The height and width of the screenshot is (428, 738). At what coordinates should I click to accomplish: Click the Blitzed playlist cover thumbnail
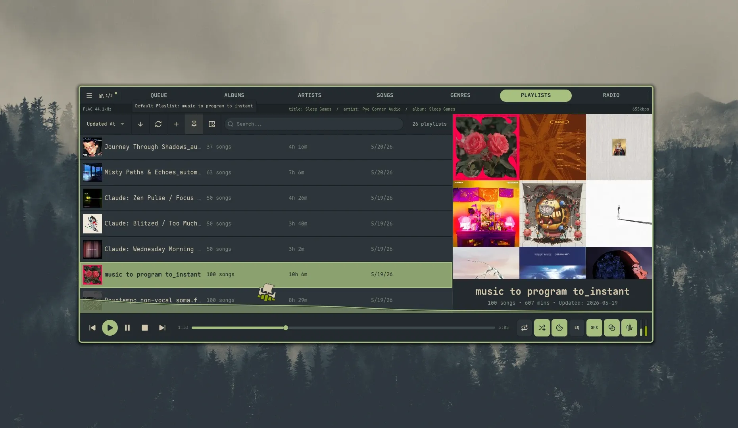pyautogui.click(x=92, y=224)
